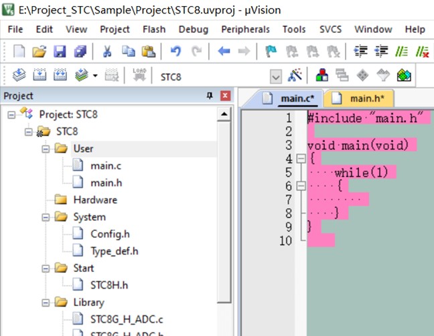Click the Open file icon

(x=40, y=51)
